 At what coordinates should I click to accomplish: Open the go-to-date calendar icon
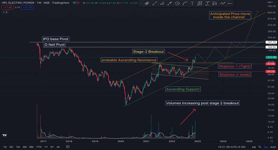point(68,147)
